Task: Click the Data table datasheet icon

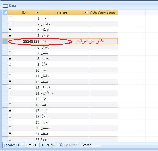Action: 5,6
